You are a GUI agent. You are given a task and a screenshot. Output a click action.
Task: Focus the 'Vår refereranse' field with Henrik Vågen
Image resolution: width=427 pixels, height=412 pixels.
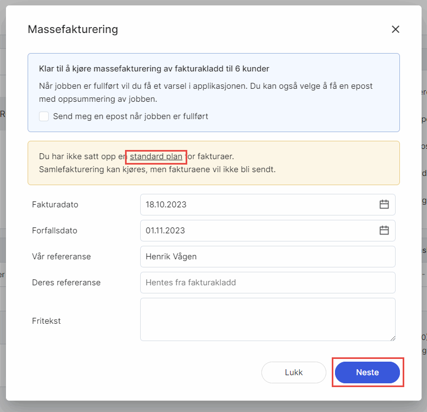pyautogui.click(x=267, y=257)
